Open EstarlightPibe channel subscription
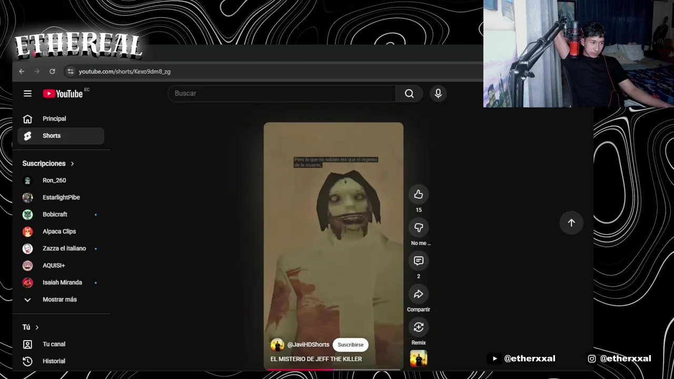Image resolution: width=674 pixels, height=379 pixels. 61,197
